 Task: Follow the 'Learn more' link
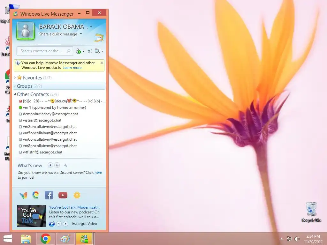tap(72, 68)
